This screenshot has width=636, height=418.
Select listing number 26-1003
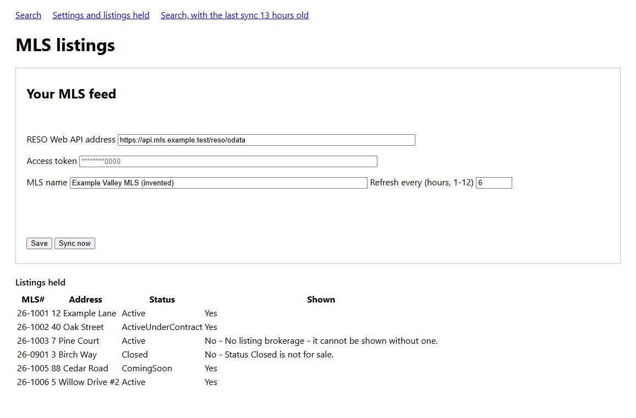point(33,341)
